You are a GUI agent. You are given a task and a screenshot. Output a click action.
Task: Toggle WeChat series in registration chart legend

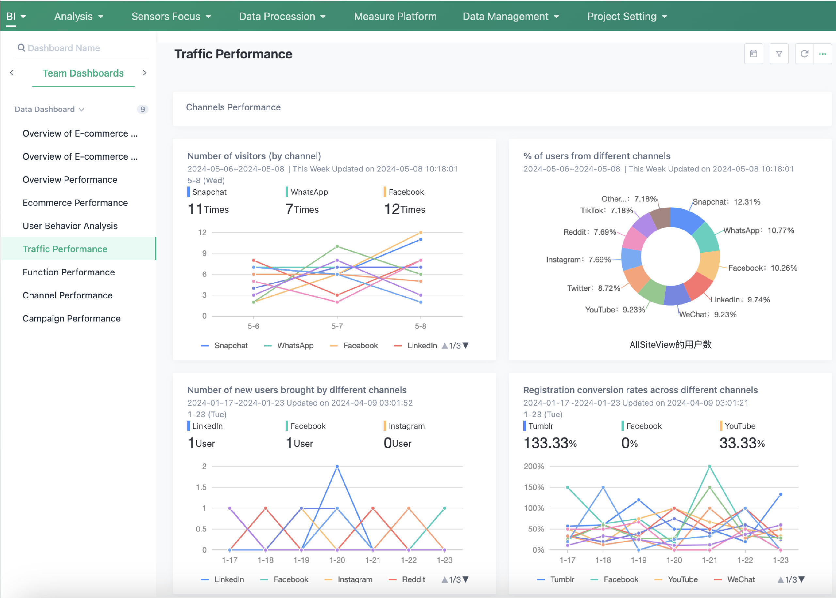(741, 580)
